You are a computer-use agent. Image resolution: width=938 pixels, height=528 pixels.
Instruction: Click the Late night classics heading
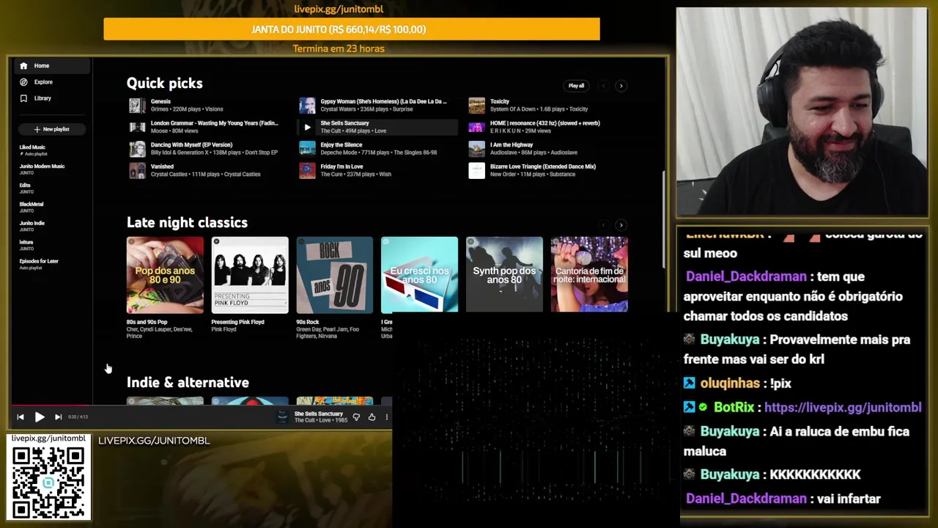point(187,222)
